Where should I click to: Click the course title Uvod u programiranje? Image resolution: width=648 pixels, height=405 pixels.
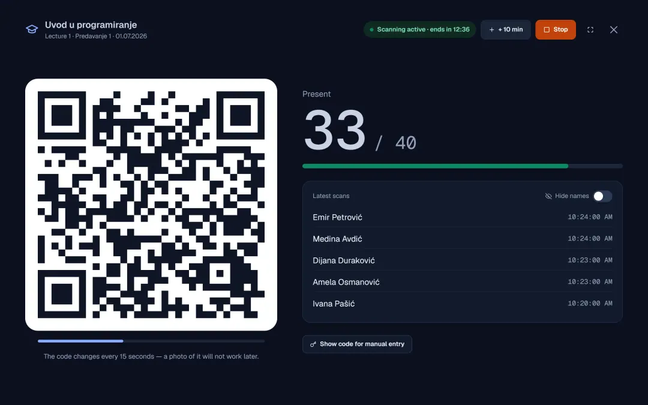point(91,25)
